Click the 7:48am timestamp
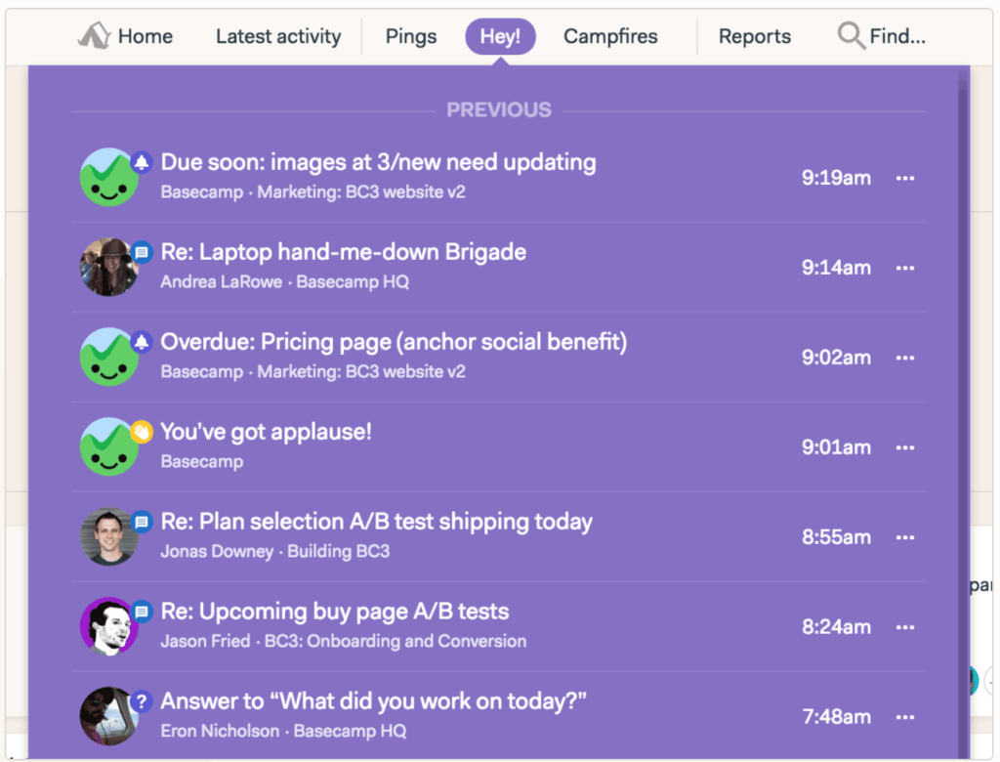1000x762 pixels. [836, 717]
